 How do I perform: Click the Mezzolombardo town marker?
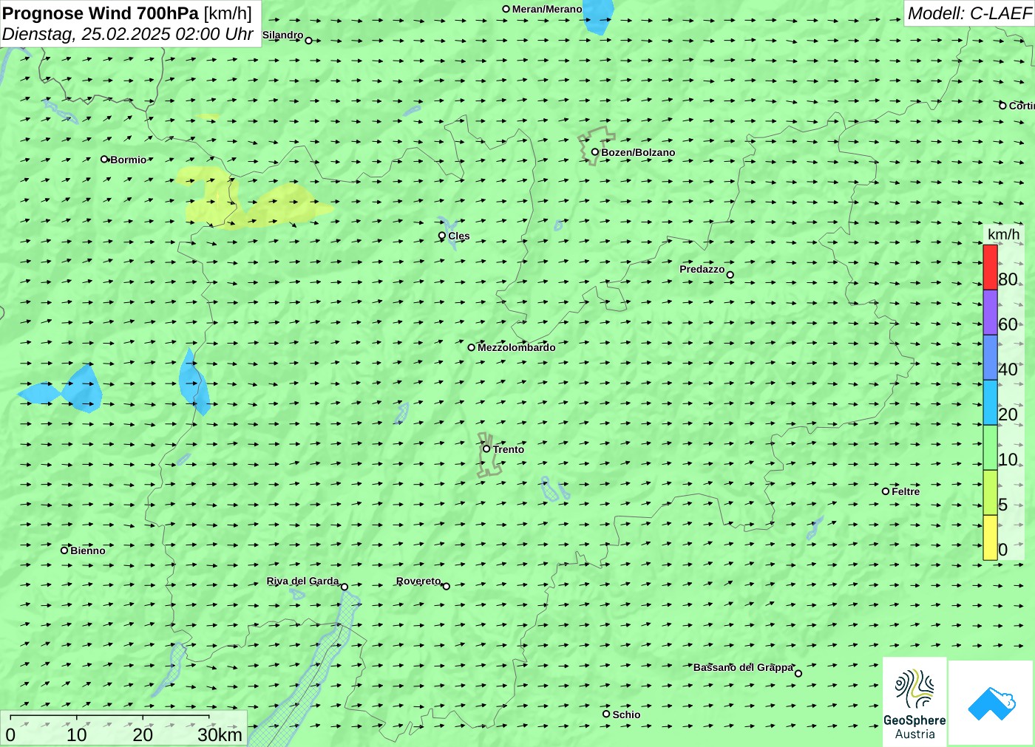coord(472,347)
